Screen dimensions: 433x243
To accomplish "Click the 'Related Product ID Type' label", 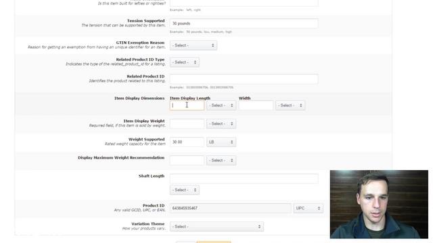I will (x=140, y=59).
